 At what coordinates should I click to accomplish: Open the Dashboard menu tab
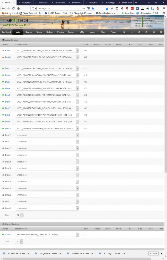(6, 32)
